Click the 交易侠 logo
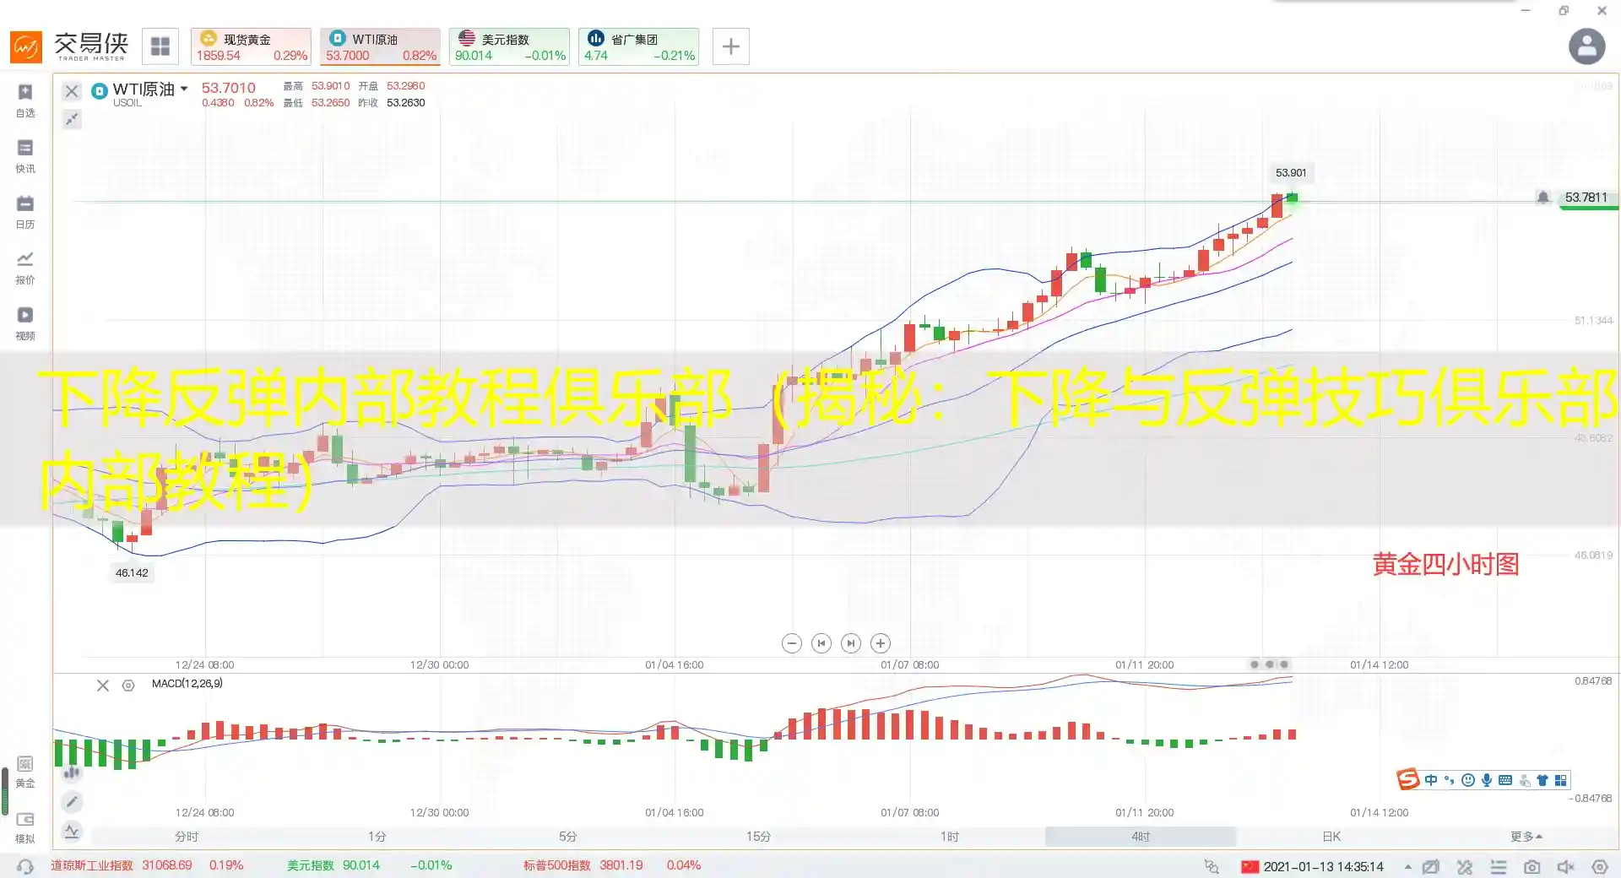 coord(69,46)
